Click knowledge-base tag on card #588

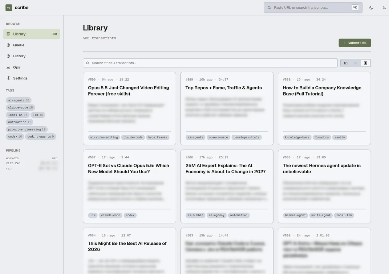[x=297, y=137]
